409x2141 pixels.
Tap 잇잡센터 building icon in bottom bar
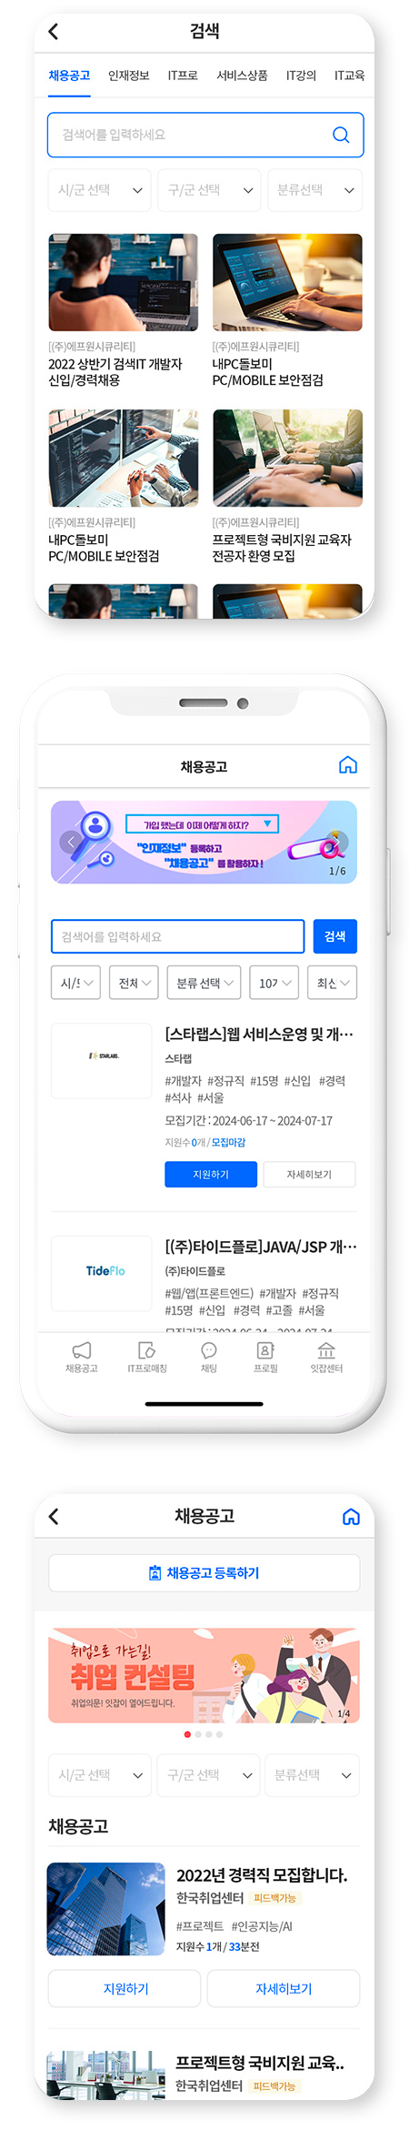(x=326, y=1350)
